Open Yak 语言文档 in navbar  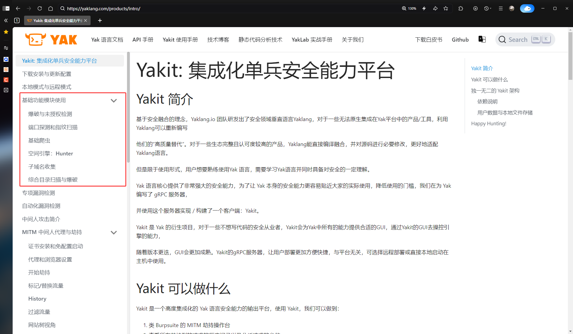107,39
